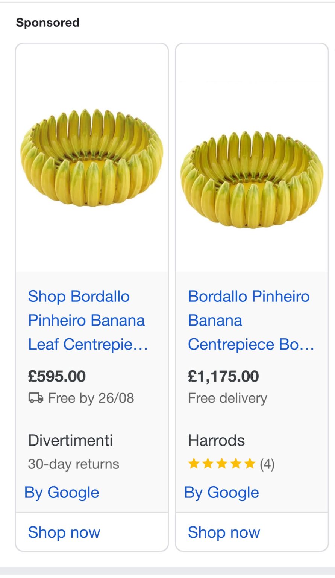Click the five-star rating for Harrods
The width and height of the screenshot is (335, 578).
point(221,464)
